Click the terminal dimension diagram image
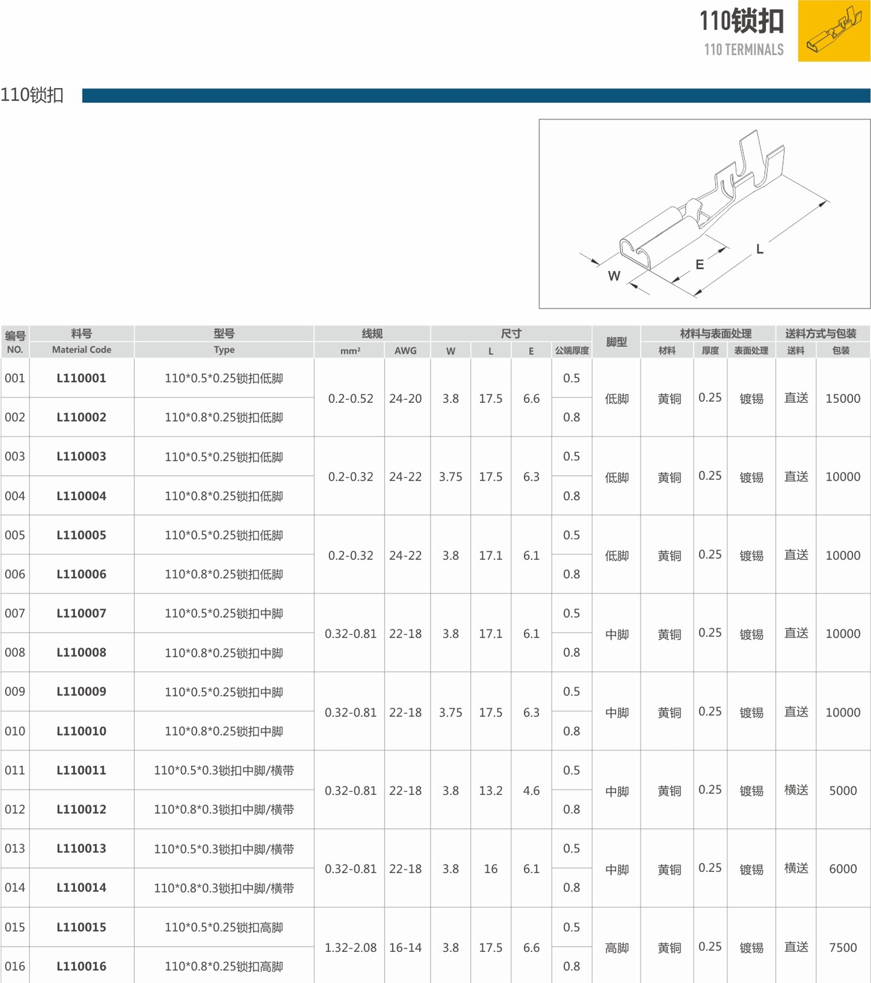Image resolution: width=871 pixels, height=983 pixels. click(704, 214)
